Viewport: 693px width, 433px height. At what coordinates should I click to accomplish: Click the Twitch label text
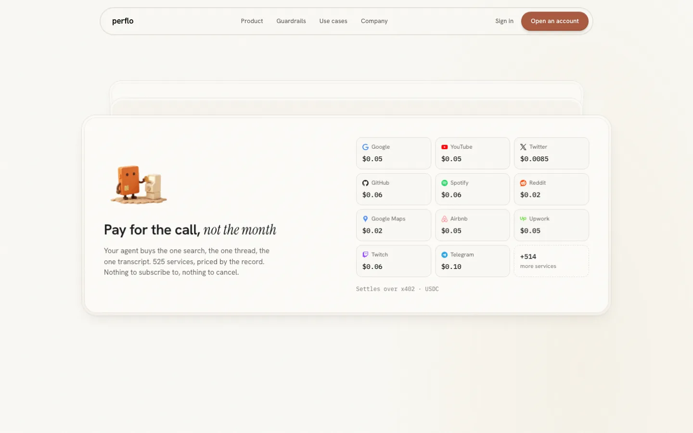pos(380,255)
